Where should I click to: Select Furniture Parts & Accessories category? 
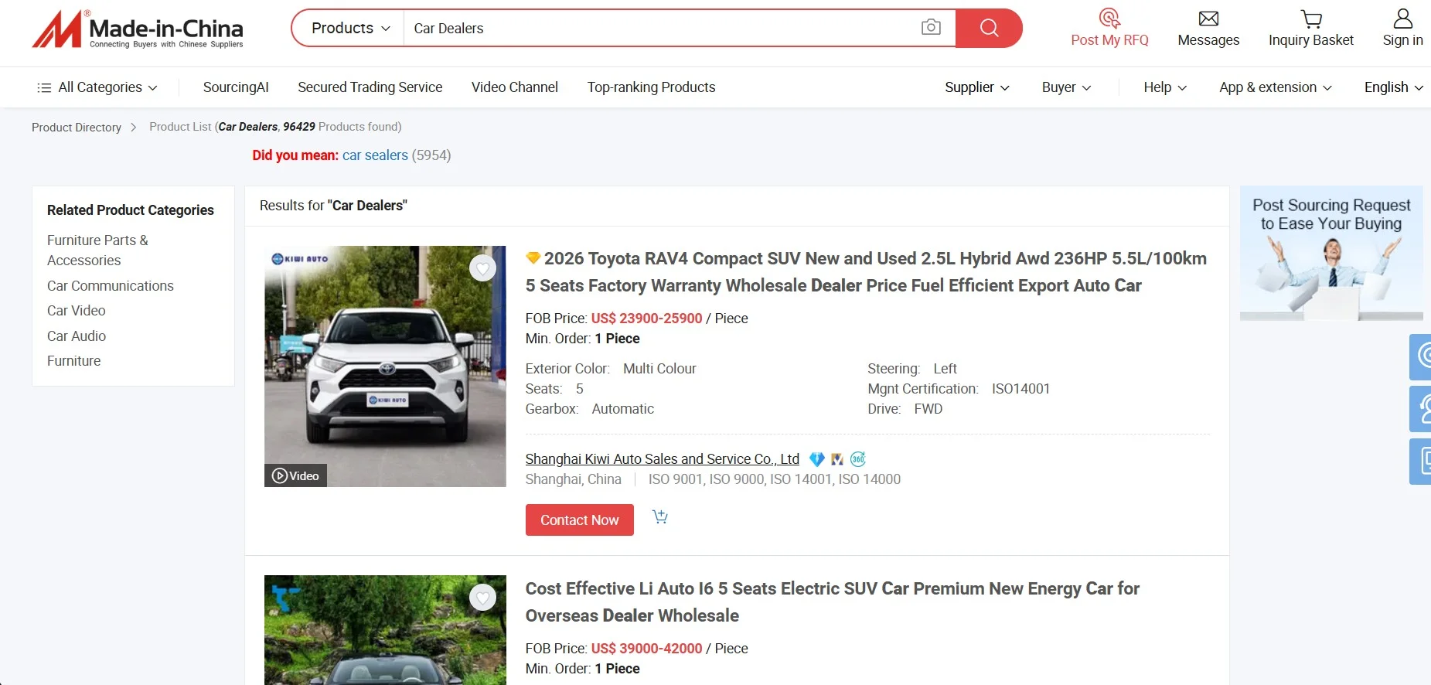97,250
